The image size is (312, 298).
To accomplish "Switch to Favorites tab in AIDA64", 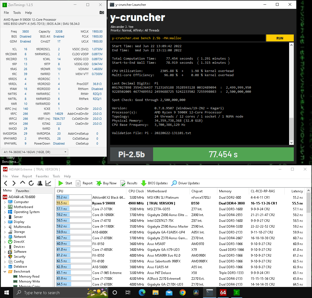I will pyautogui.click(x=23, y=191).
